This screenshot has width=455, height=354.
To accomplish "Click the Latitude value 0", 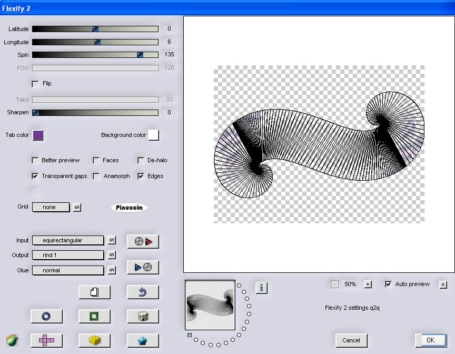I will (169, 29).
